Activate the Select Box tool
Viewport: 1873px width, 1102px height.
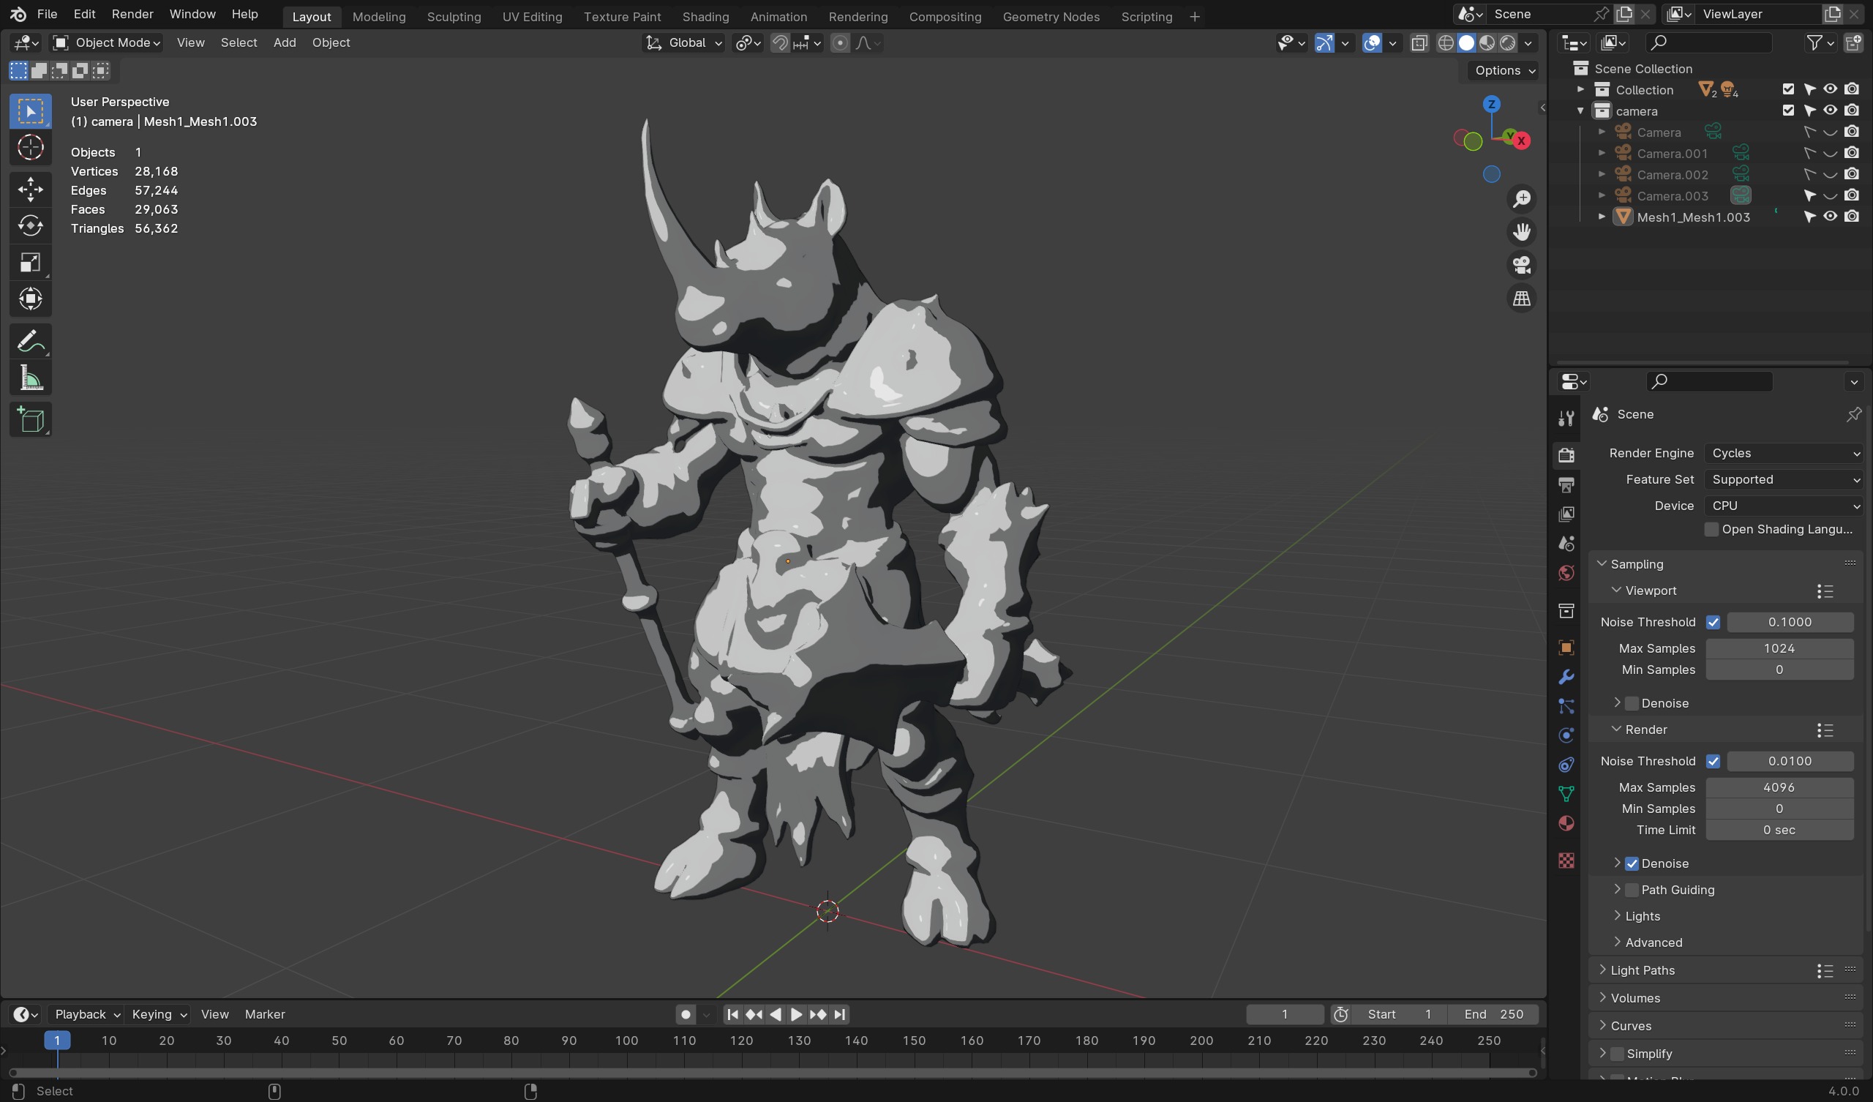31,110
